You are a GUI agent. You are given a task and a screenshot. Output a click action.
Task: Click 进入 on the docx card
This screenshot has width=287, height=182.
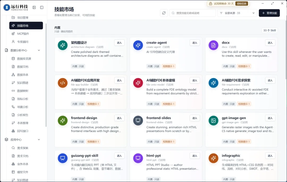click(270, 43)
